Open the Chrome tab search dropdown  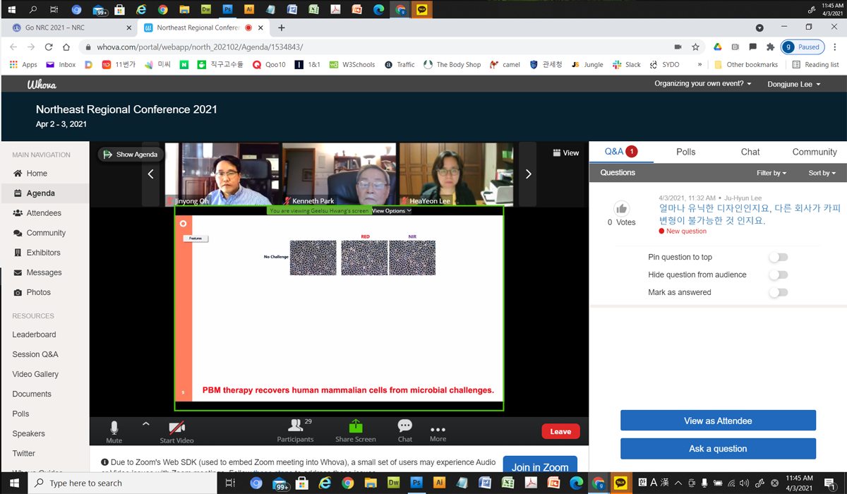click(x=759, y=28)
